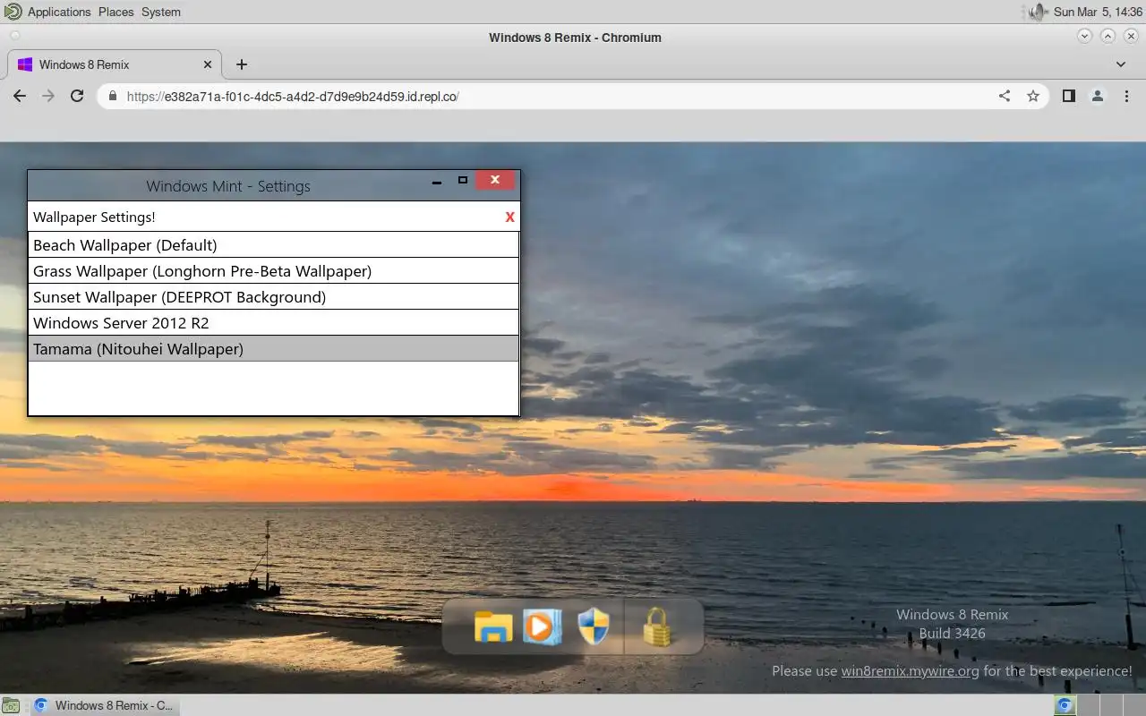Minimize the Windows Mint Settings window

click(x=437, y=182)
